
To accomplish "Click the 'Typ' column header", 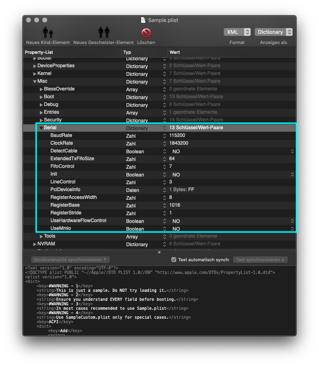I will click(x=127, y=52).
